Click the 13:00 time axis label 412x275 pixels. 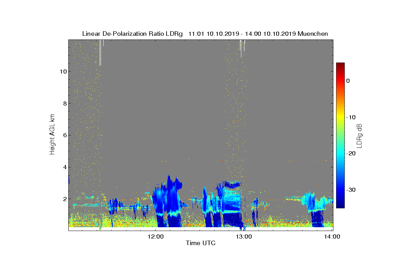pyautogui.click(x=244, y=236)
